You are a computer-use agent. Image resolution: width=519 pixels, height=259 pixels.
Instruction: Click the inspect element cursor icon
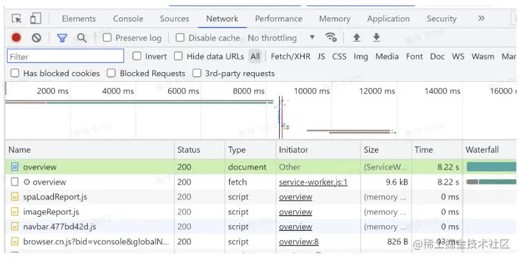17,19
